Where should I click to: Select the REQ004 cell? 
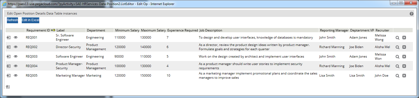pyautogui.click(x=32, y=66)
